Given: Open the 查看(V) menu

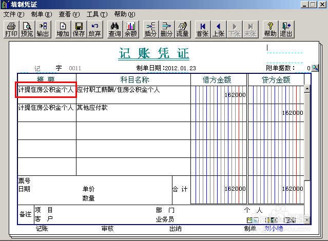Looking at the screenshot, I should [69, 14].
